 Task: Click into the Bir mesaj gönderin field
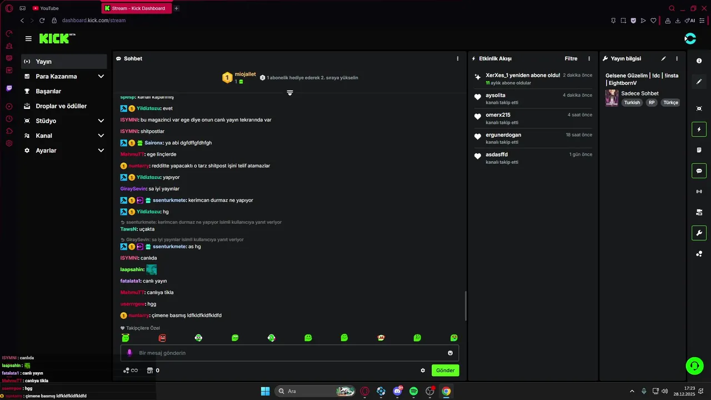point(289,353)
